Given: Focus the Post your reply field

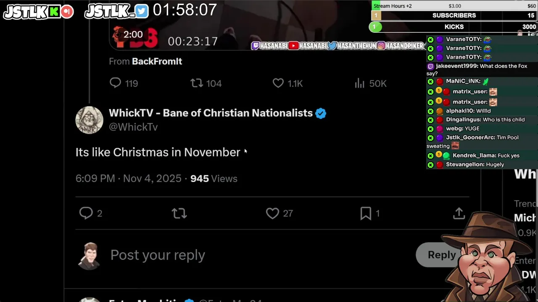Looking at the screenshot, I should pos(158,255).
